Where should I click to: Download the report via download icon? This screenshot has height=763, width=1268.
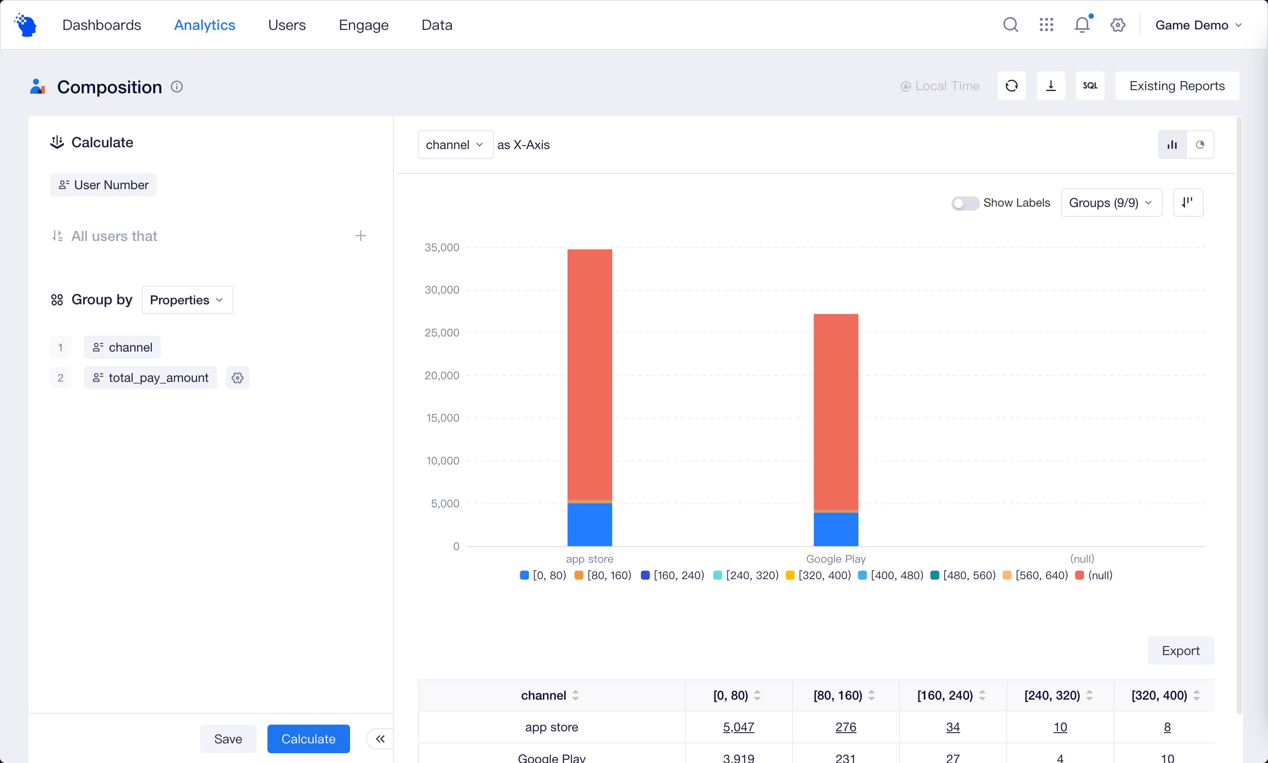1051,85
